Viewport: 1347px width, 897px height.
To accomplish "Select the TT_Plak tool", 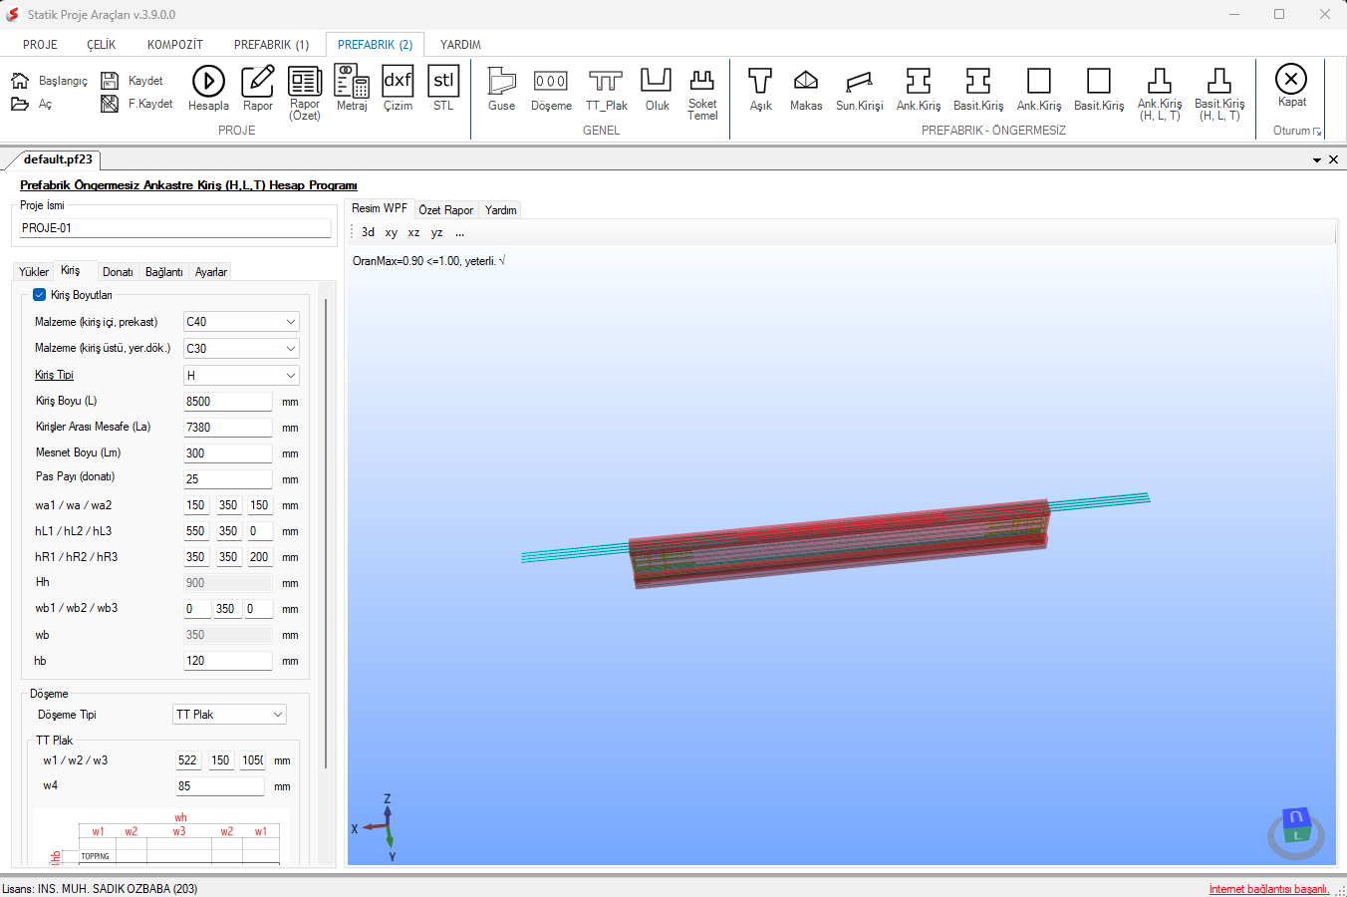I will tap(606, 88).
